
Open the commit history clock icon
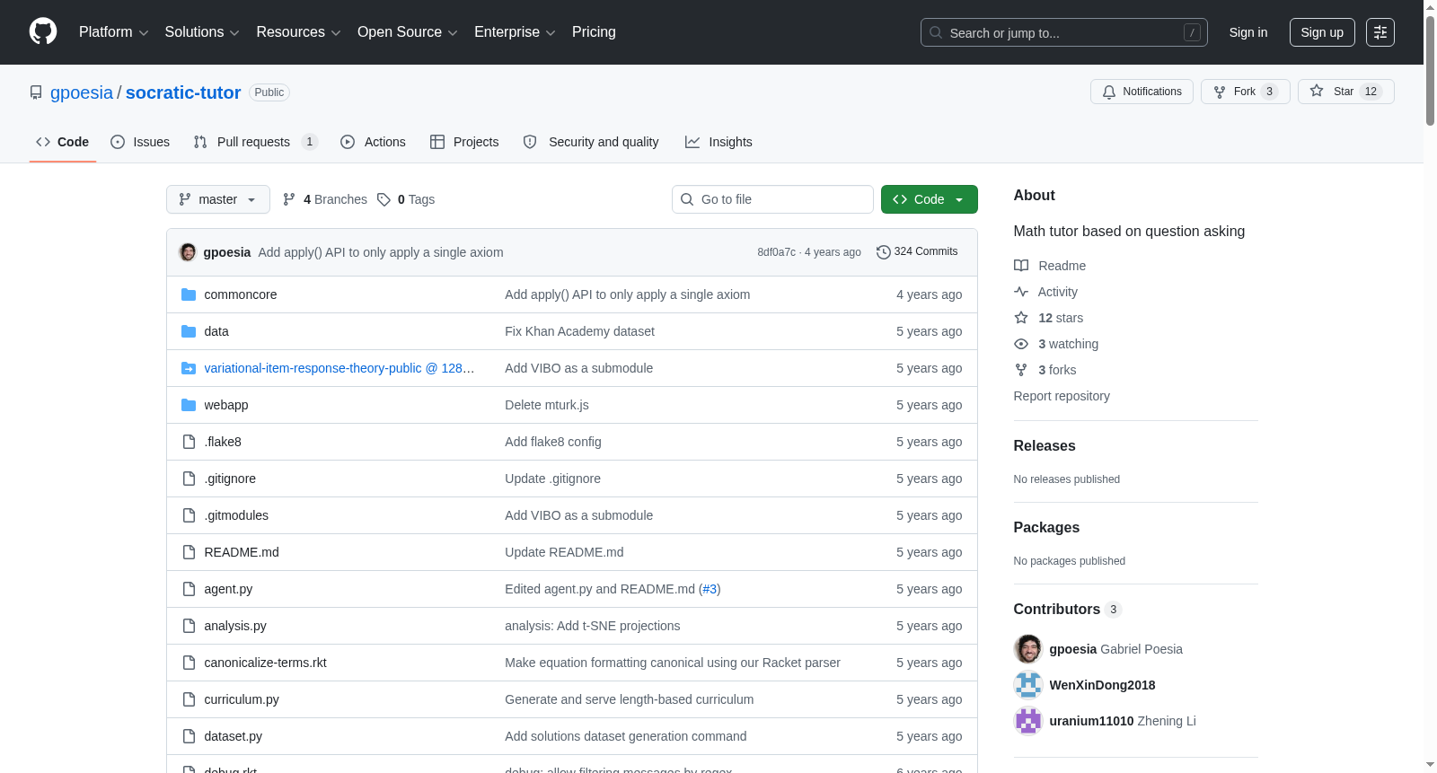click(x=884, y=252)
